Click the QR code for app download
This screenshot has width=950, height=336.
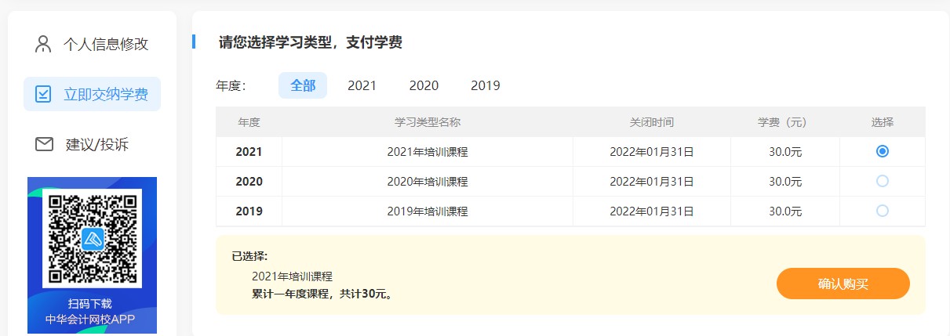(92, 238)
